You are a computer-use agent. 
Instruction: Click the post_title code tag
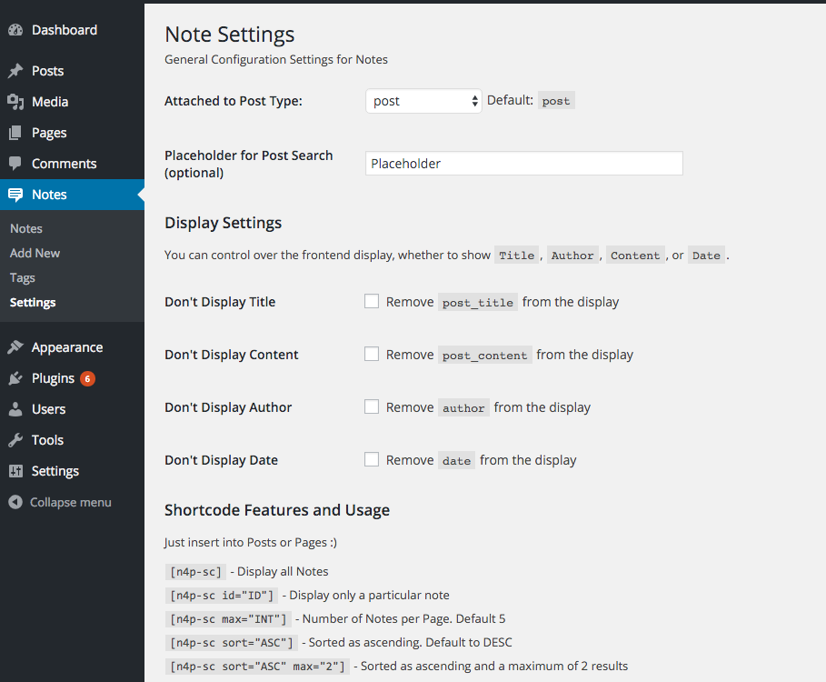click(478, 303)
